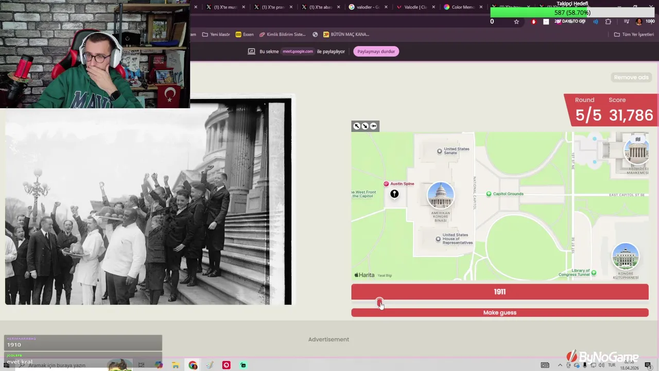Click the meet.google.com sharing chip
The width and height of the screenshot is (659, 371).
point(298,52)
